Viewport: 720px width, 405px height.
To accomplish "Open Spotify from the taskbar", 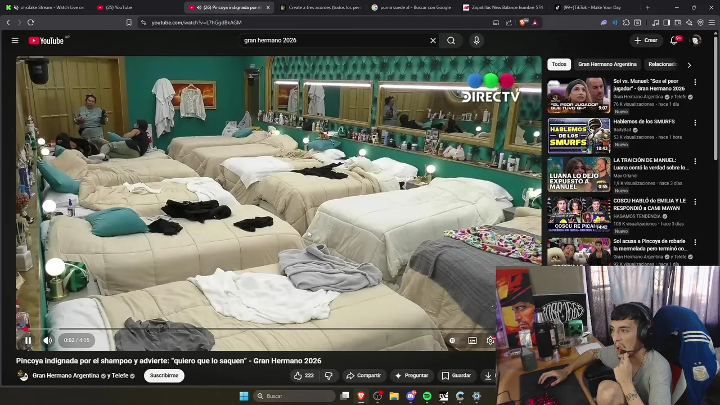I will click(x=427, y=396).
